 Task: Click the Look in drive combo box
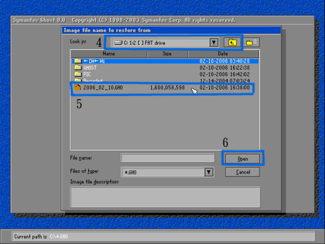[165, 43]
